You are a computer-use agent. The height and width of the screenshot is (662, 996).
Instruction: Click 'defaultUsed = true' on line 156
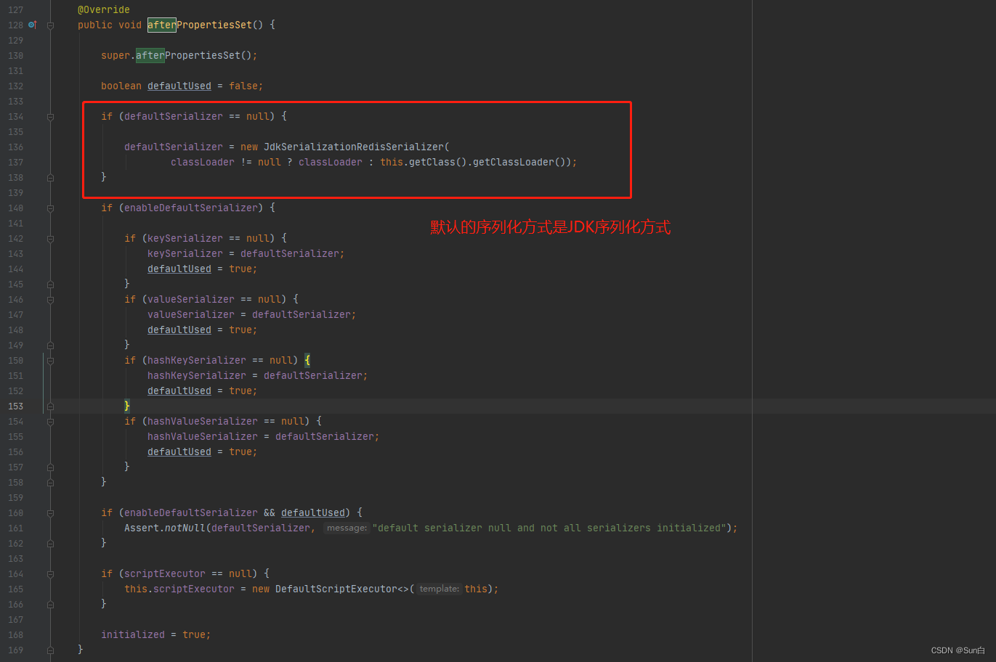(x=202, y=451)
